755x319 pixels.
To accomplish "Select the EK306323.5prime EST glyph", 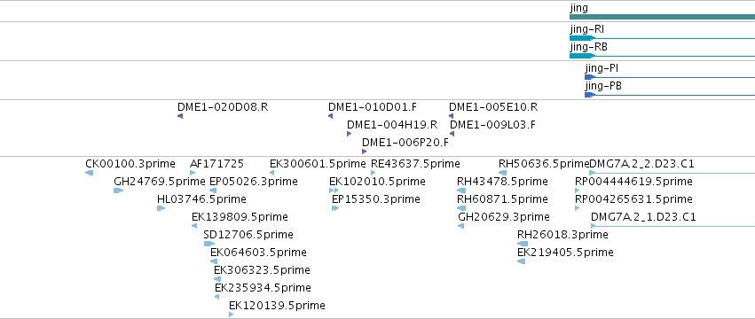I will [x=217, y=279].
